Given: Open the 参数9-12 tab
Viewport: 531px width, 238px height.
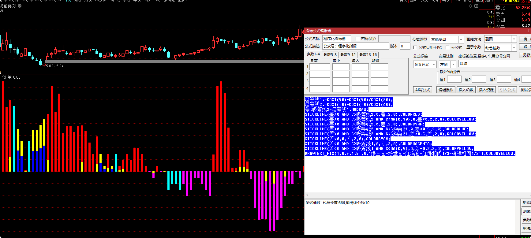Looking at the screenshot, I should pyautogui.click(x=348, y=54).
